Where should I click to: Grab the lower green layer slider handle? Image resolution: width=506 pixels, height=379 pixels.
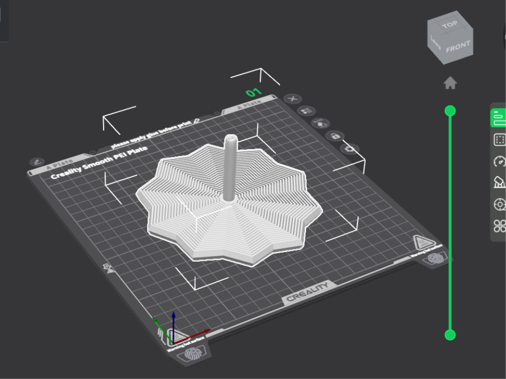450,335
